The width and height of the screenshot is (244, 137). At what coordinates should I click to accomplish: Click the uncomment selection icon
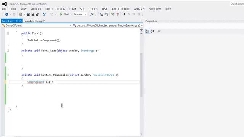pyautogui.click(x=118, y=14)
